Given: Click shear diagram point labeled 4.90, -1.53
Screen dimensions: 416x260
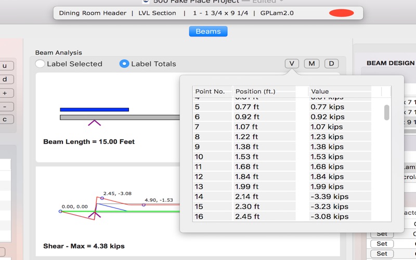Looking at the screenshot, I should pyautogui.click(x=144, y=205).
